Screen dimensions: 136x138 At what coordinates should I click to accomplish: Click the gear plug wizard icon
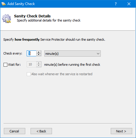tap(6, 19)
